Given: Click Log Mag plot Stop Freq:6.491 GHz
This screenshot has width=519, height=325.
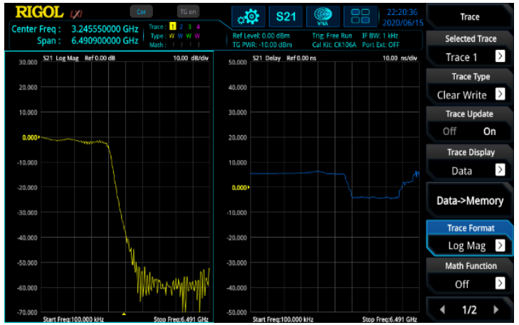Looking at the screenshot, I should point(181,319).
